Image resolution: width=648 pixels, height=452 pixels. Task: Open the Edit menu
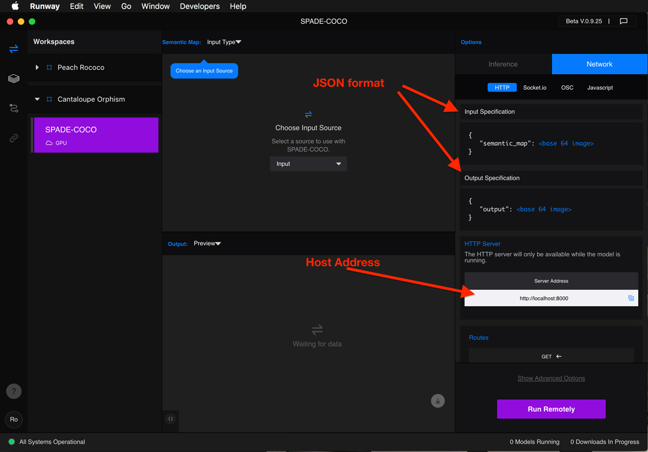tap(76, 6)
